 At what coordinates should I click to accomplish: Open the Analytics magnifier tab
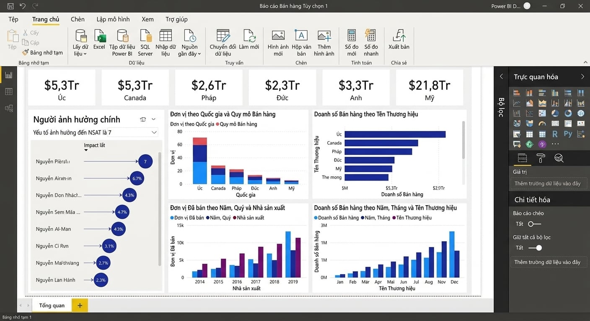pos(559,158)
